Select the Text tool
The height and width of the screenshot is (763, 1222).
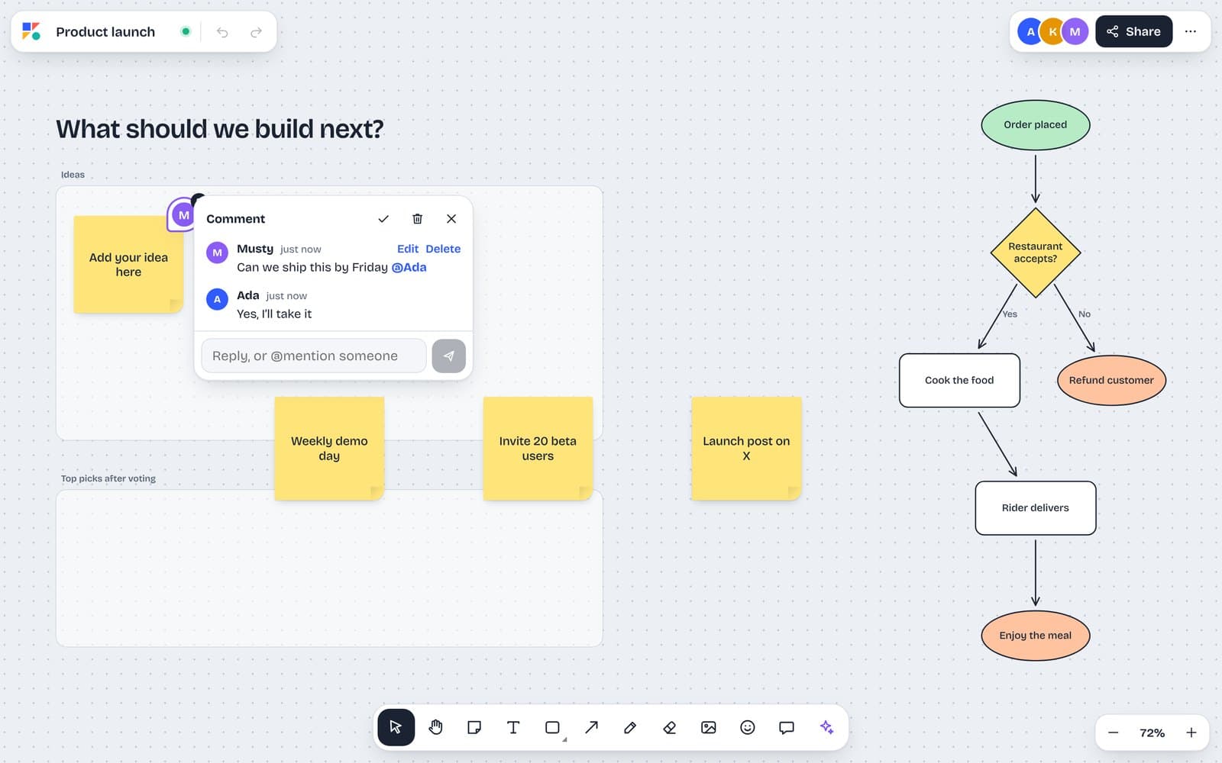(x=513, y=727)
